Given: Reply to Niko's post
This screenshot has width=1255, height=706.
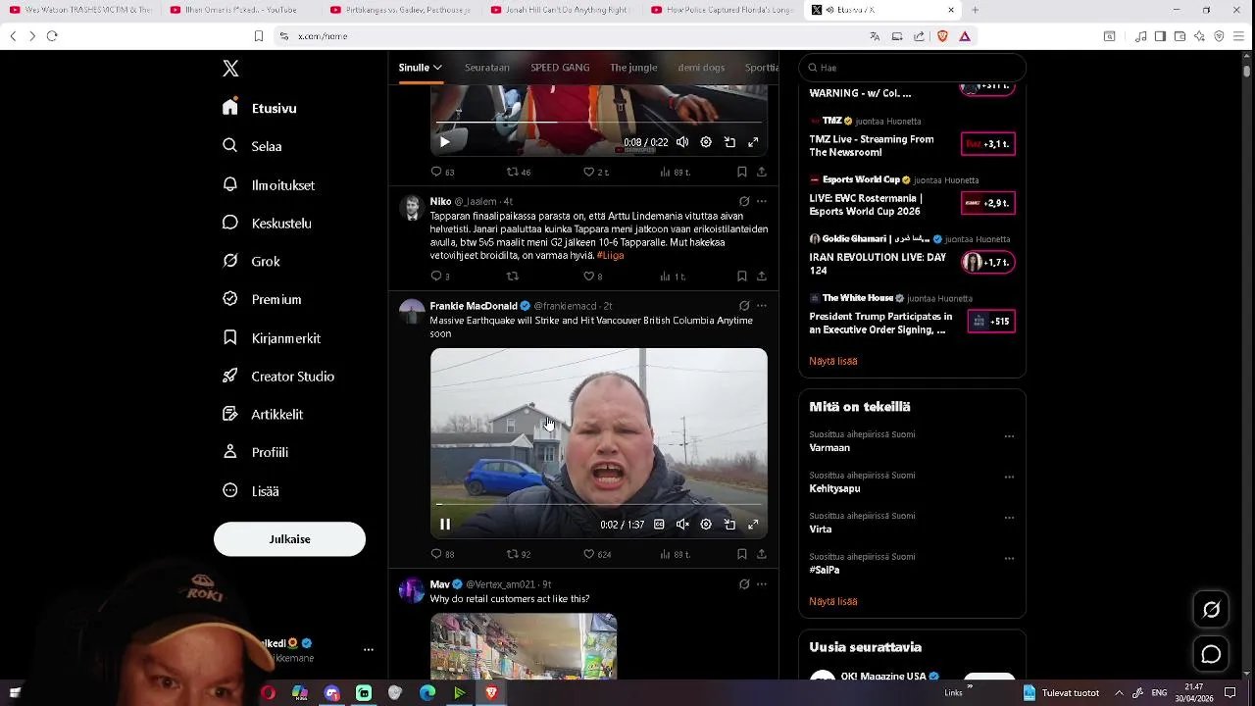Looking at the screenshot, I should [x=439, y=277].
